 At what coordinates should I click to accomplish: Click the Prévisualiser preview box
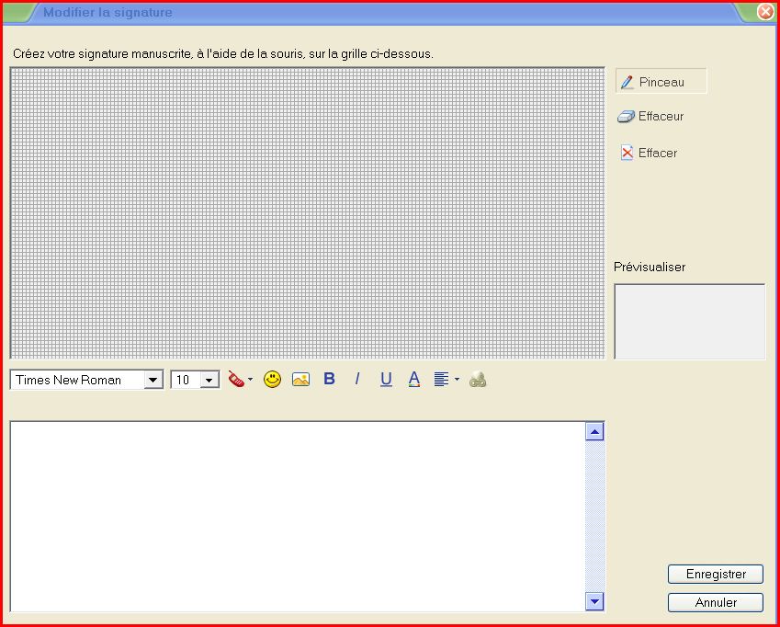coord(689,322)
